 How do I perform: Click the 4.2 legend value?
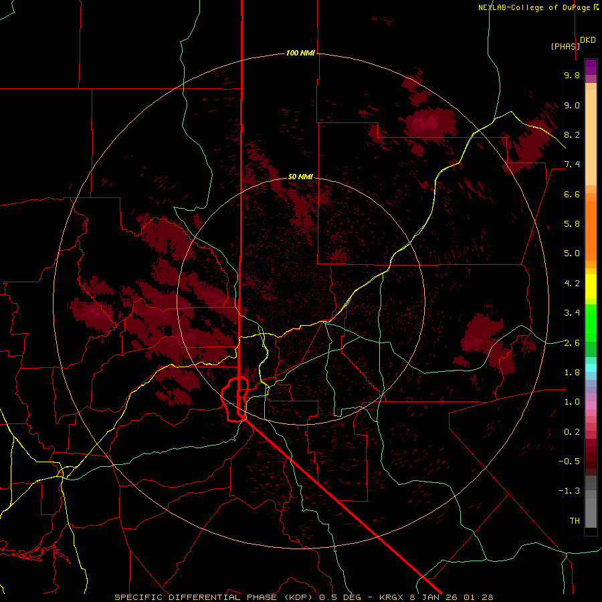click(x=572, y=284)
